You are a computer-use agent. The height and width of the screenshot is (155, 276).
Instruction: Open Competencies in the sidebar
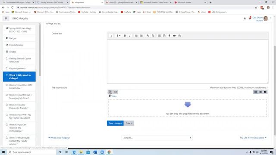click(19, 45)
